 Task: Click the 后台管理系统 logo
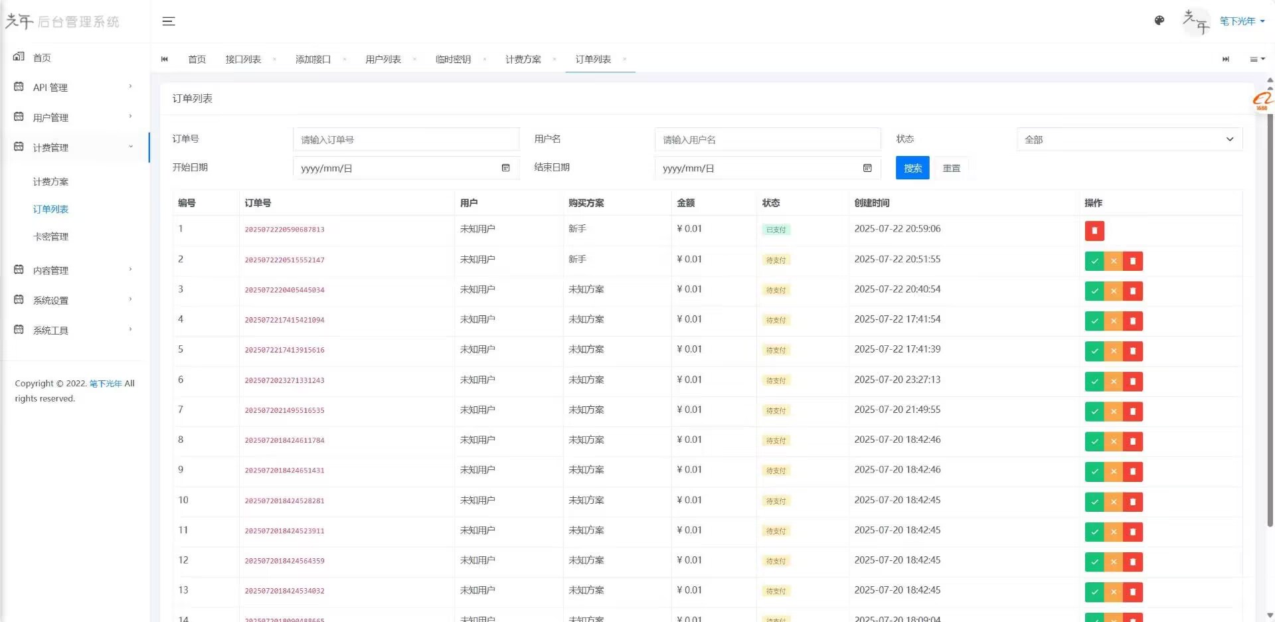[62, 21]
